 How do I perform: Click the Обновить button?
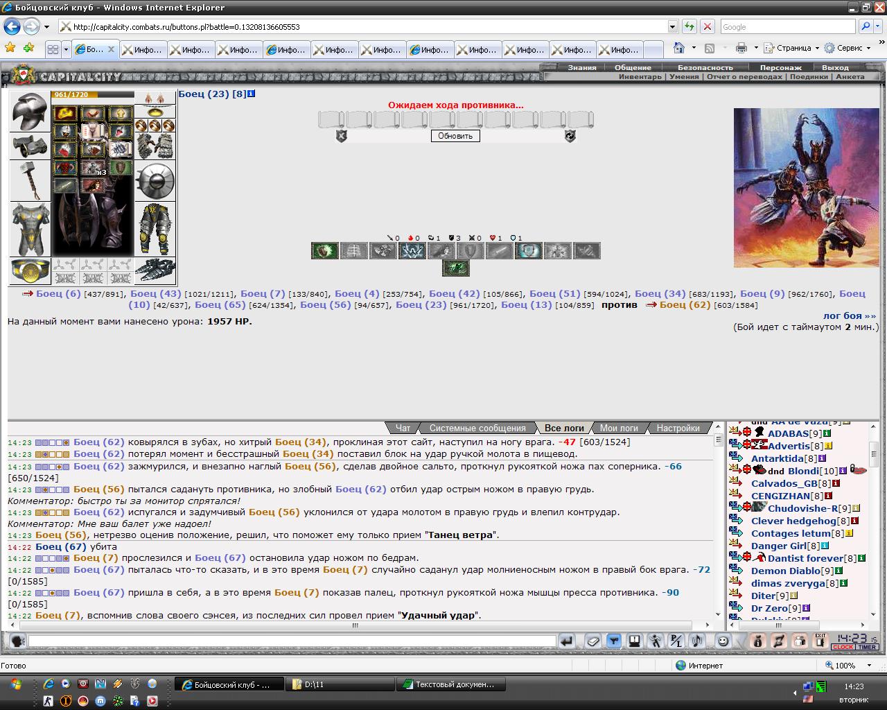455,136
